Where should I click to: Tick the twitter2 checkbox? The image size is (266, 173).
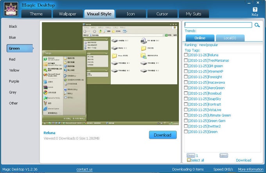(x=186, y=126)
